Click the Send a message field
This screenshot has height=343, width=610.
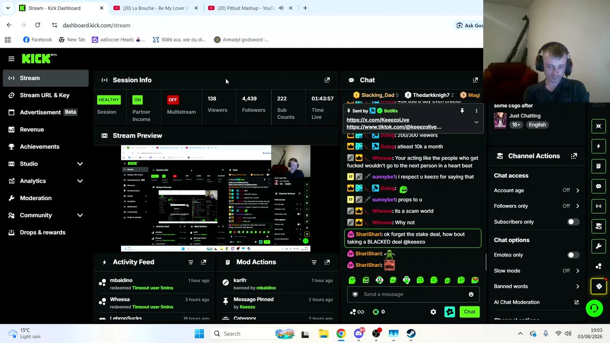click(x=413, y=294)
